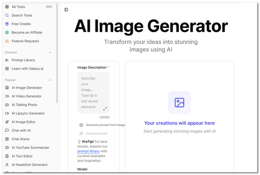Click the Search Tools magnifier icon
This screenshot has height=175, width=260.
[7, 15]
